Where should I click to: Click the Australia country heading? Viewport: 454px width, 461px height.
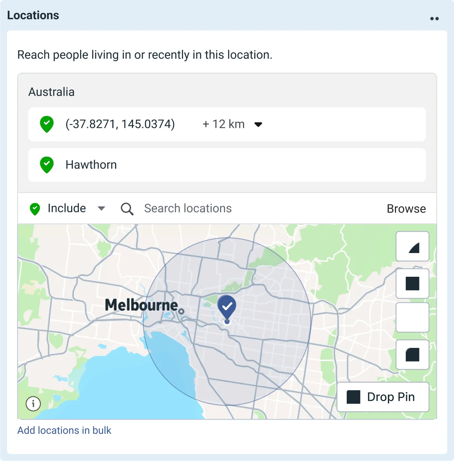(x=51, y=92)
